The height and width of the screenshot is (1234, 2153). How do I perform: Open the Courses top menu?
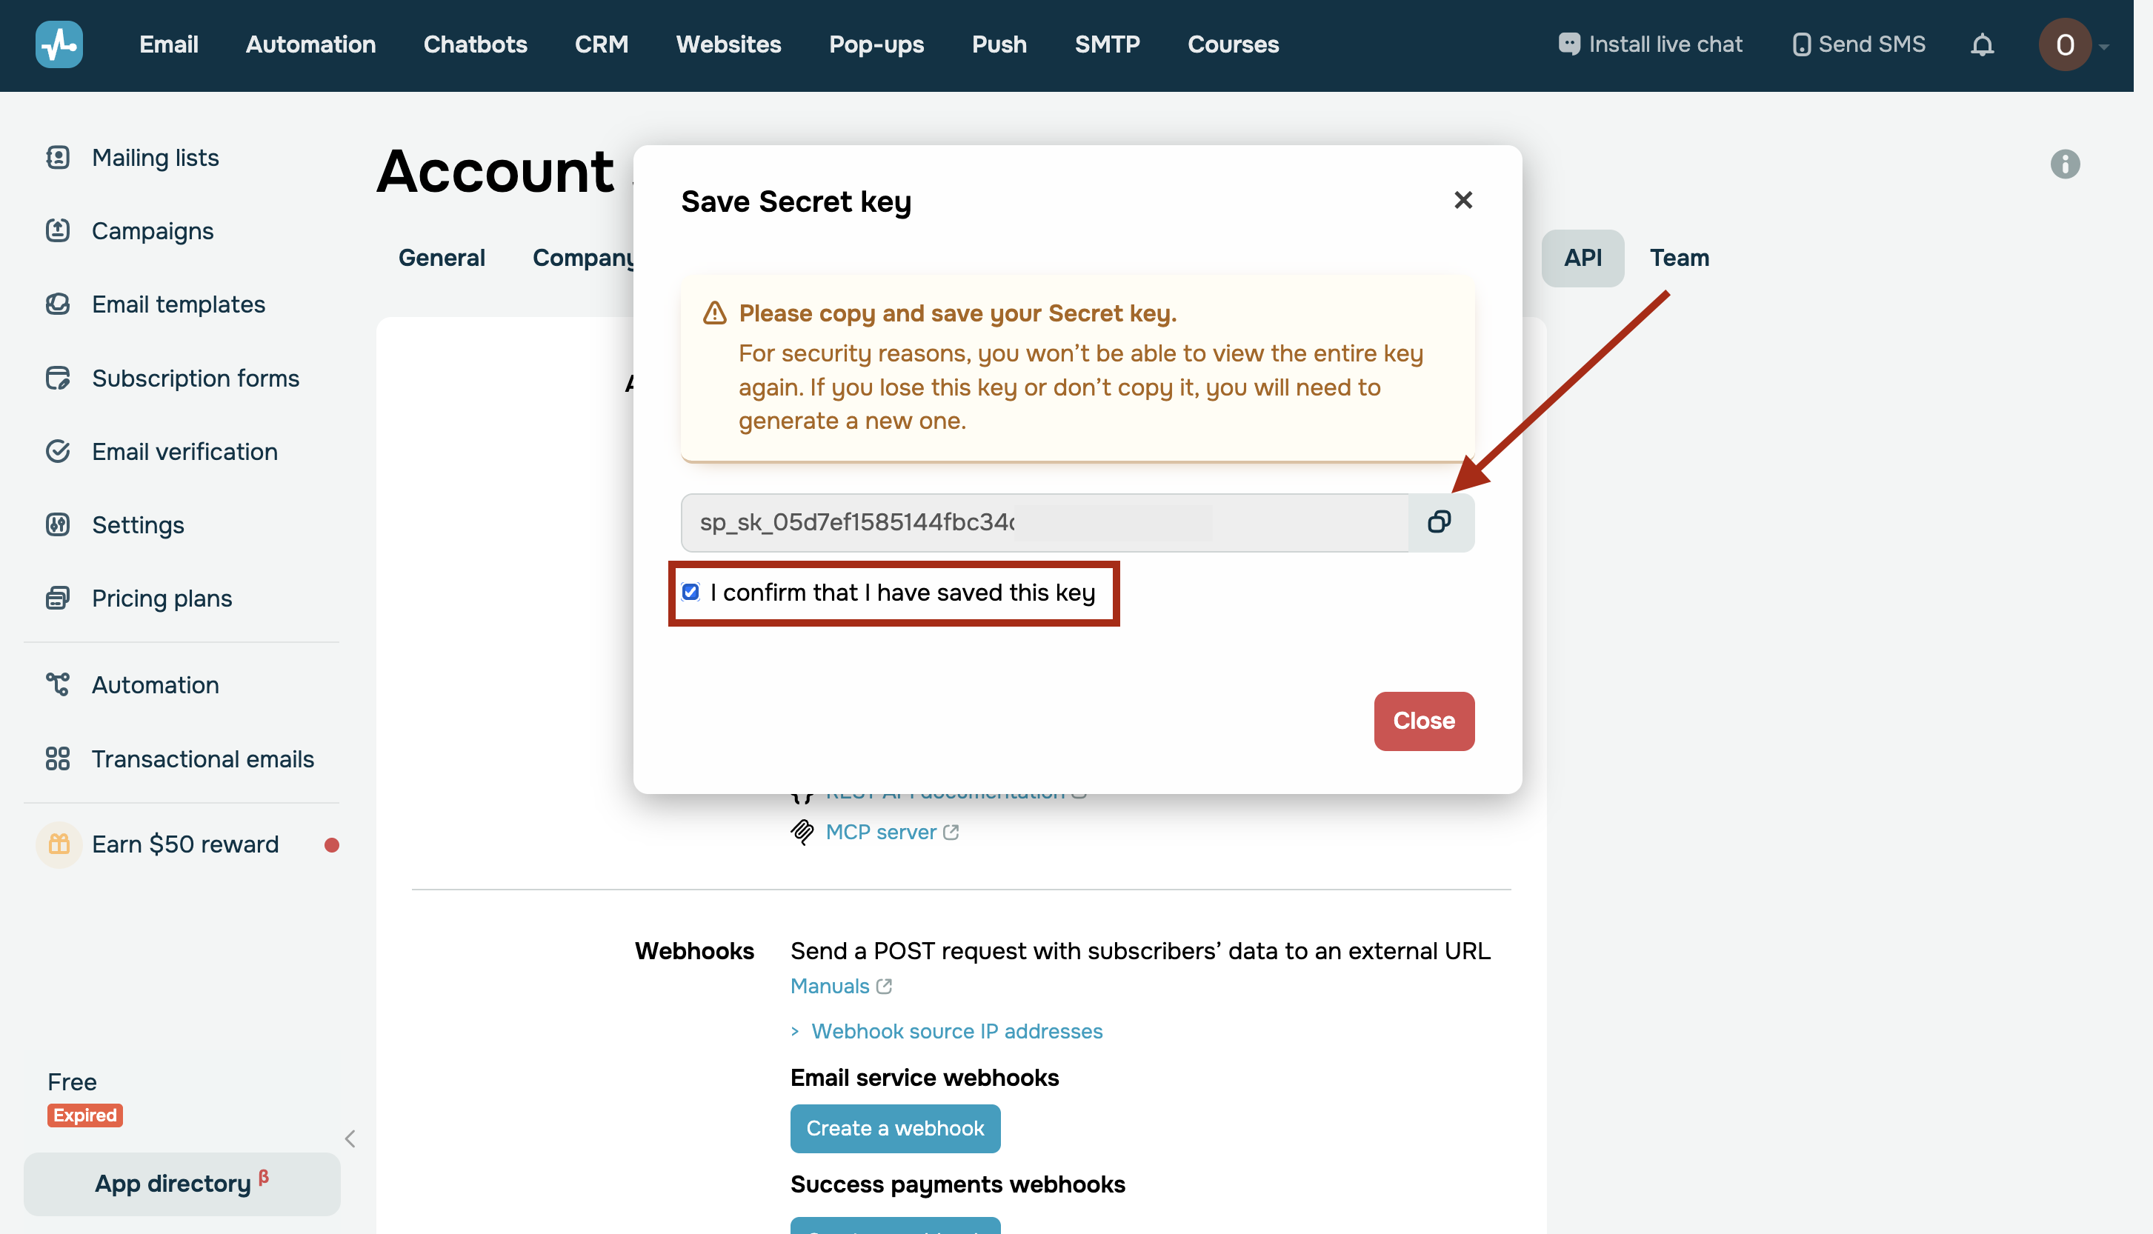coord(1233,44)
